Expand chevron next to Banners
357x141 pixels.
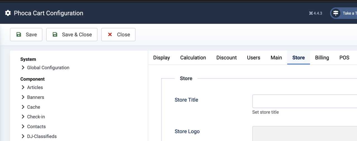pyautogui.click(x=23, y=97)
